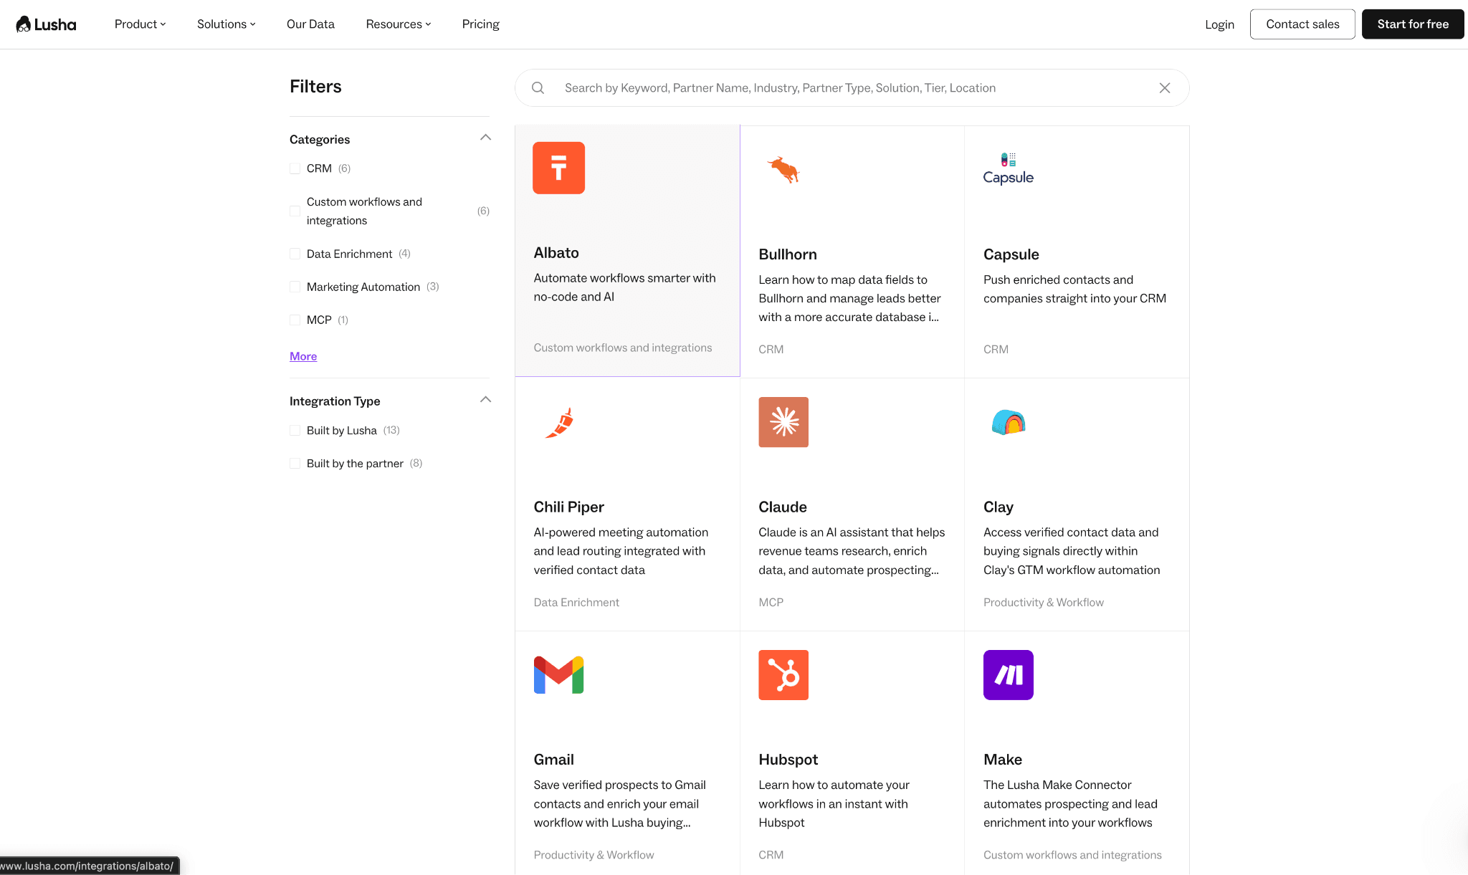Click 'Automate workflows smarter with no-code and AI'

(625, 287)
